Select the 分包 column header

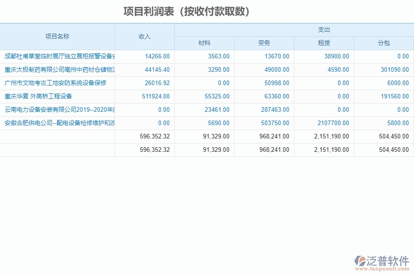pos(384,43)
